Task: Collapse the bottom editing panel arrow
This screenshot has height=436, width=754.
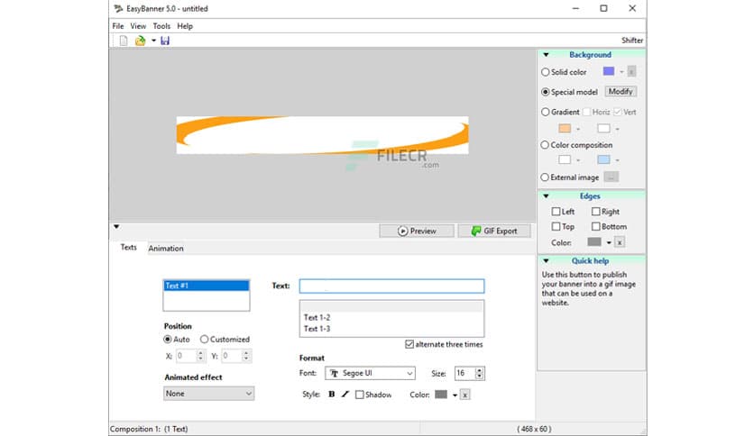Action: point(116,227)
